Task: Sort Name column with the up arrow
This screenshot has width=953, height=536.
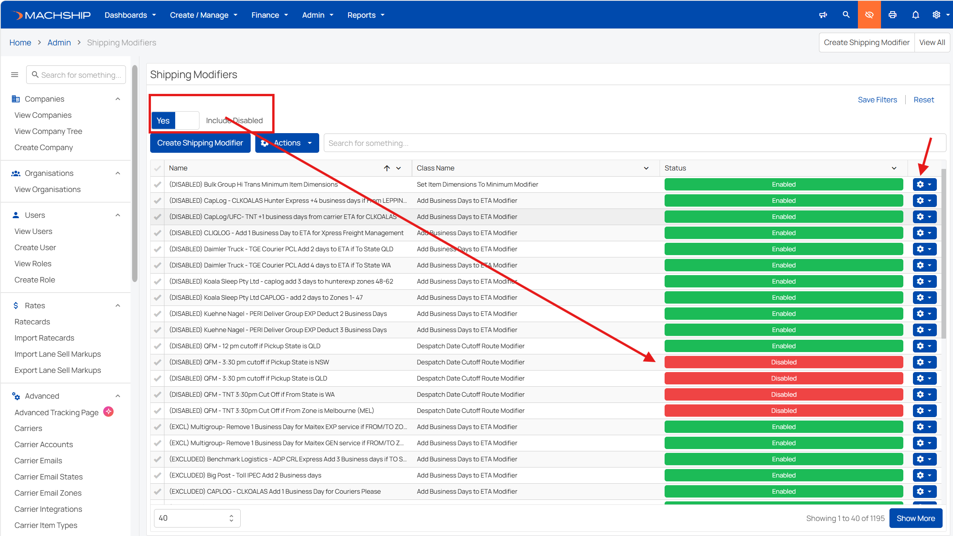Action: 387,168
